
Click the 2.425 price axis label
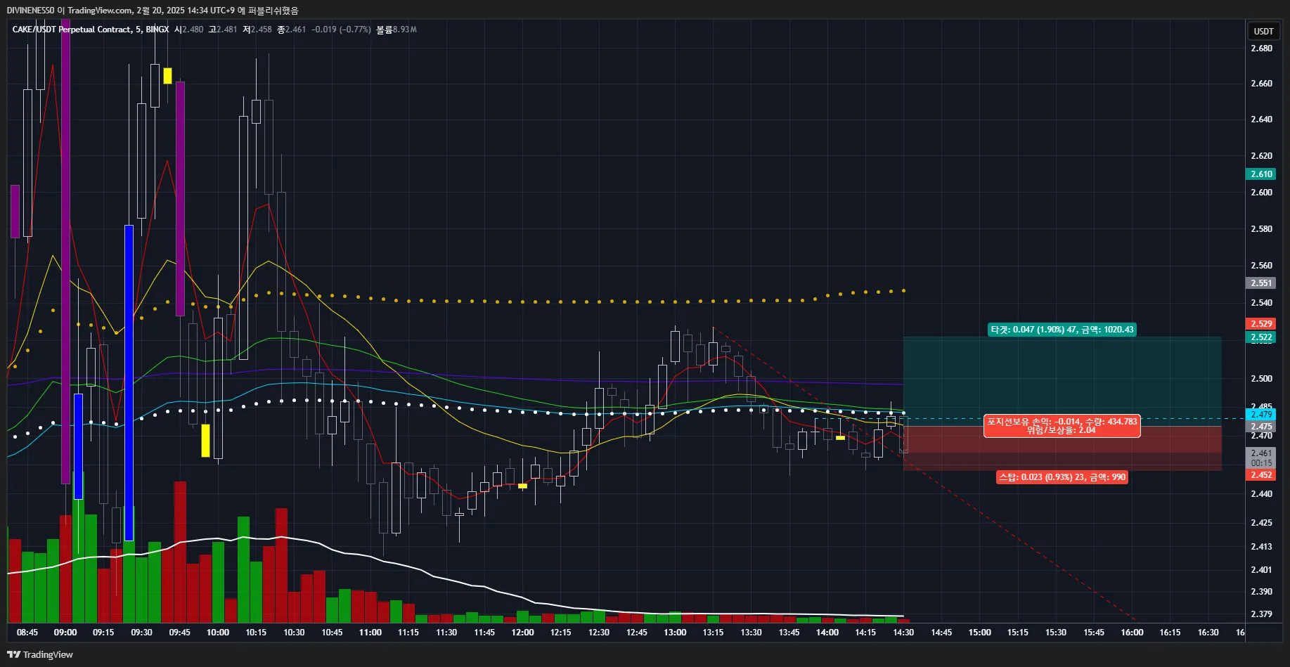[x=1261, y=523]
